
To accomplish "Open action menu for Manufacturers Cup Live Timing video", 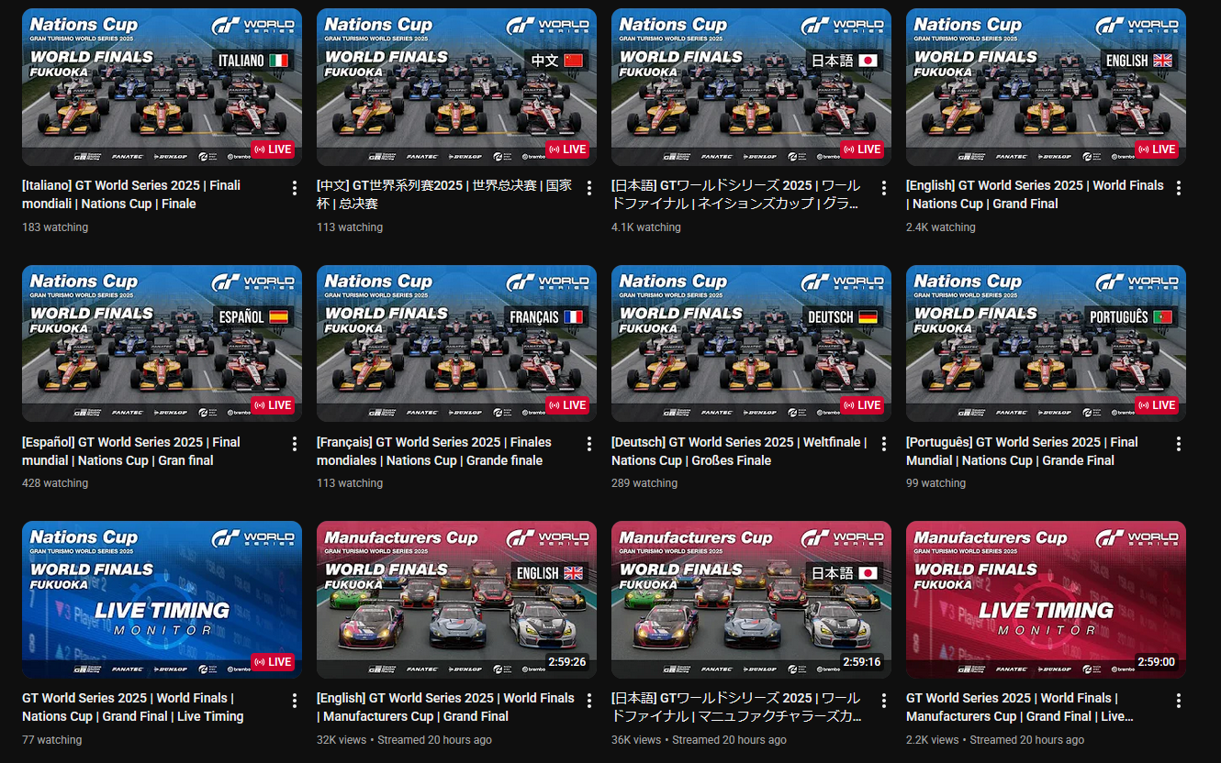I will click(1179, 701).
